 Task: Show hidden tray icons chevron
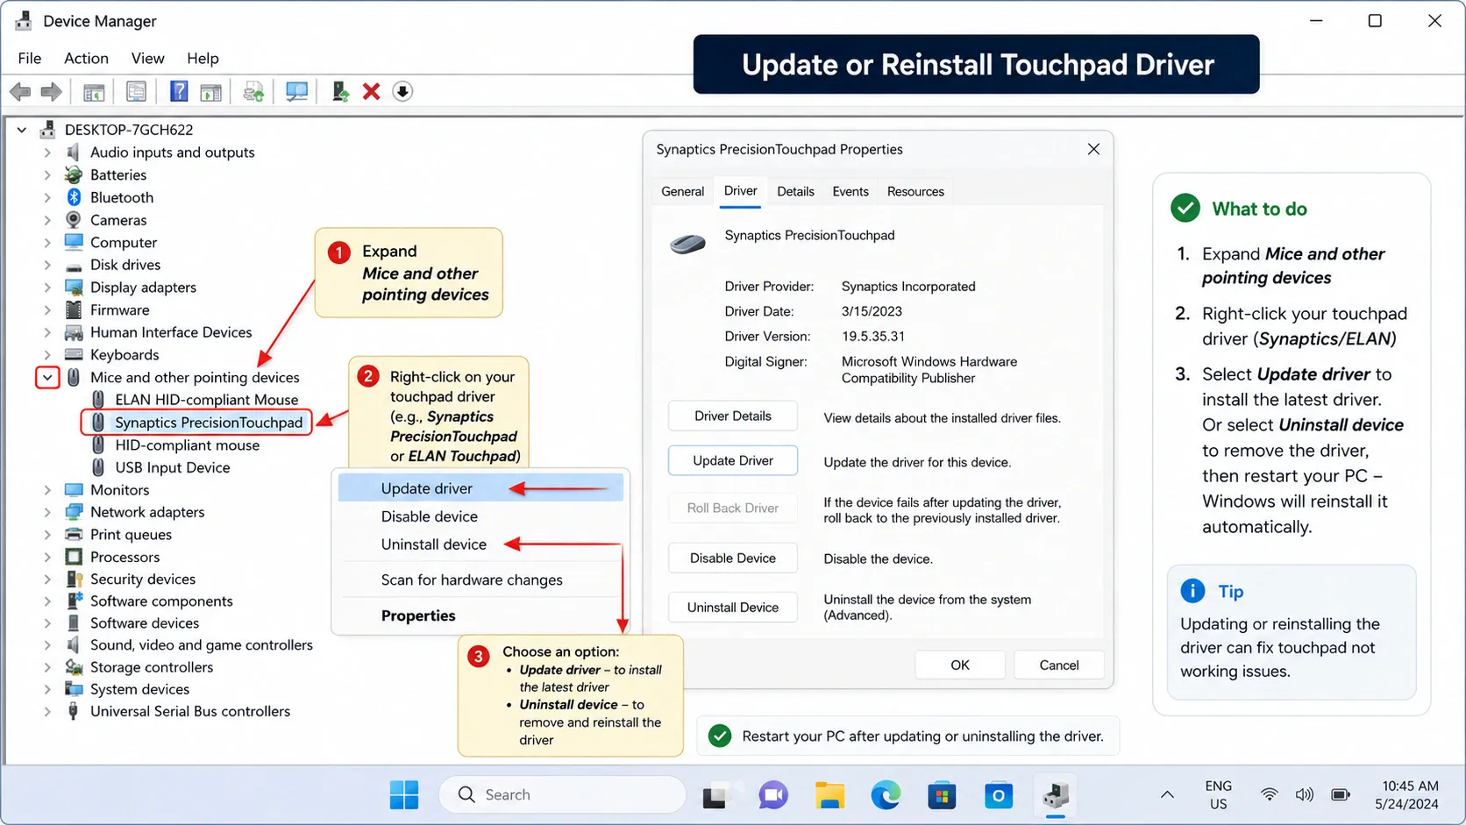click(x=1167, y=795)
